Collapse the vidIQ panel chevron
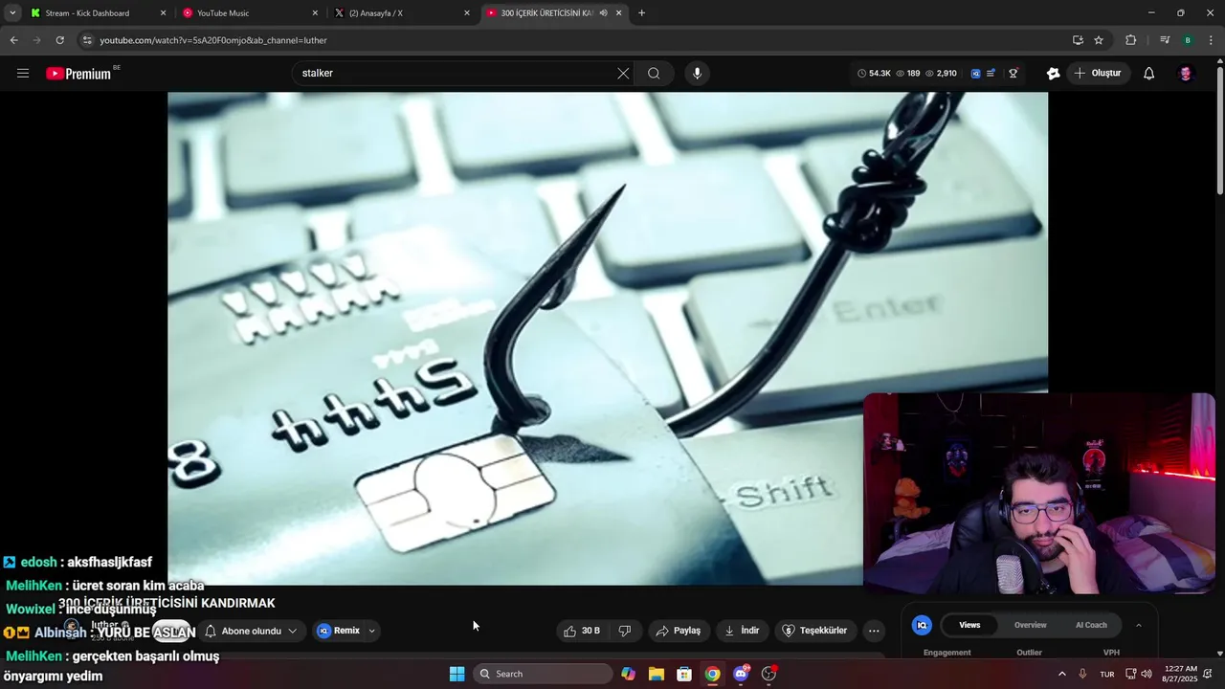This screenshot has width=1225, height=689. pyautogui.click(x=1139, y=625)
